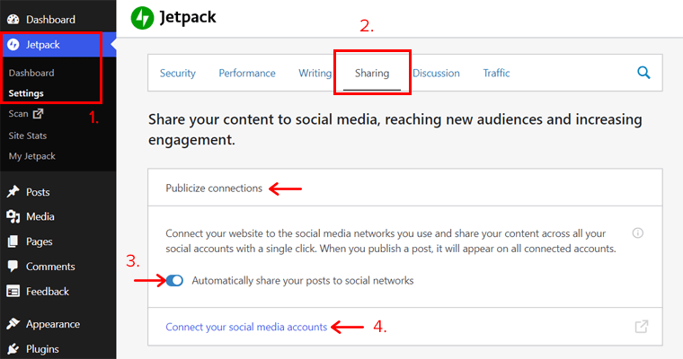Click the Jetpack lightning icon in sidebar
This screenshot has width=683, height=359.
(x=13, y=44)
